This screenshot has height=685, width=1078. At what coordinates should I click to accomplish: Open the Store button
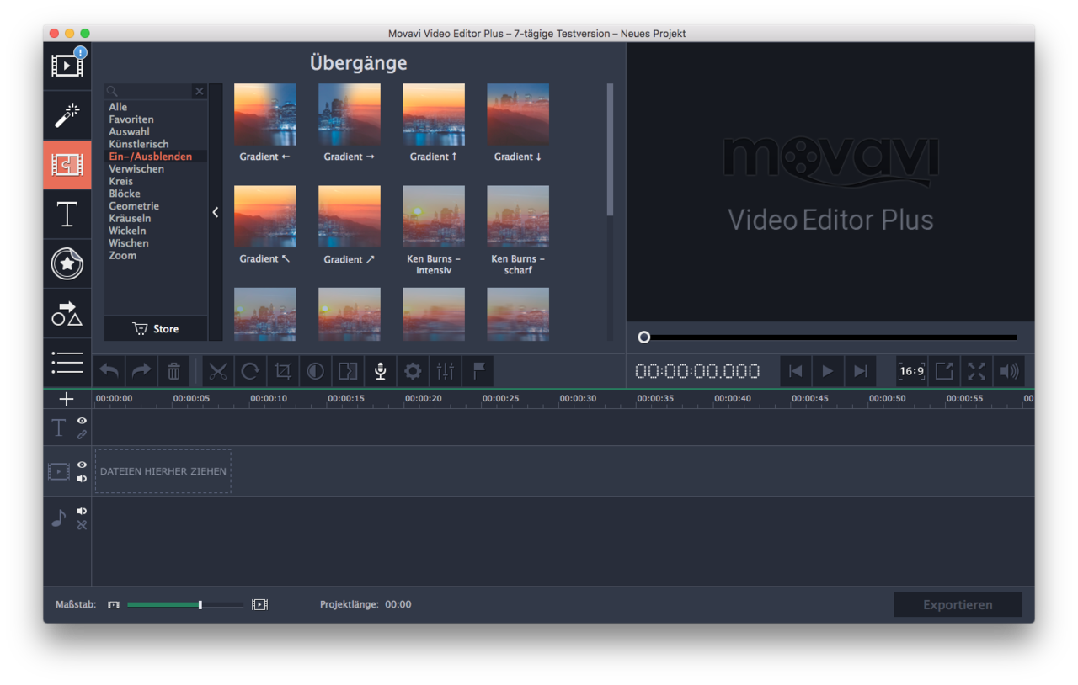tap(156, 329)
